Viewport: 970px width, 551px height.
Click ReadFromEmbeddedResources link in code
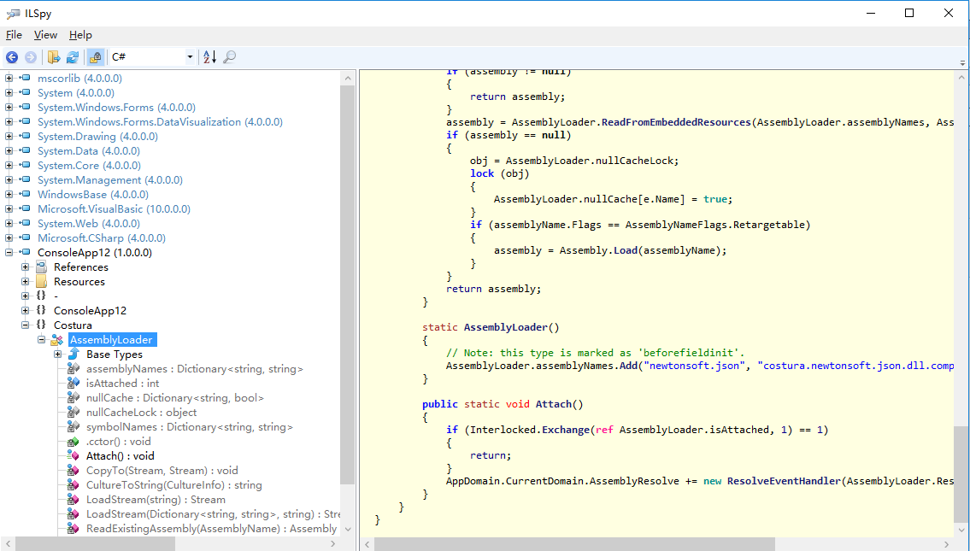pyautogui.click(x=675, y=122)
